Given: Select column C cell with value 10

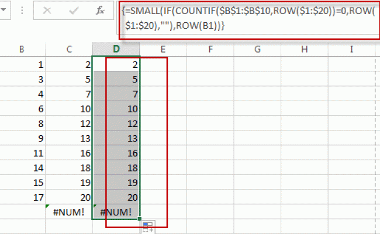Looking at the screenshot, I should [x=69, y=109].
